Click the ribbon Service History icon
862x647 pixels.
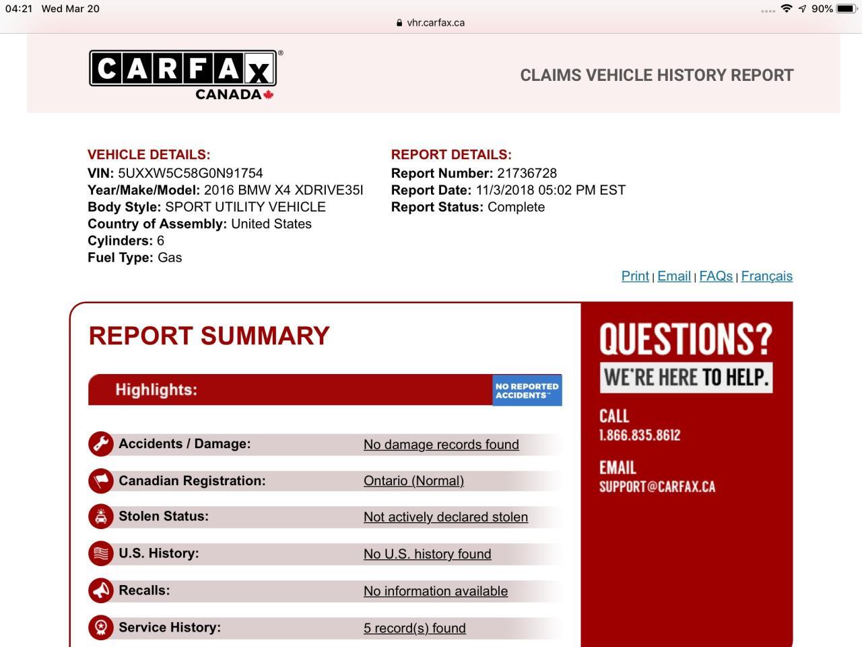coord(100,627)
